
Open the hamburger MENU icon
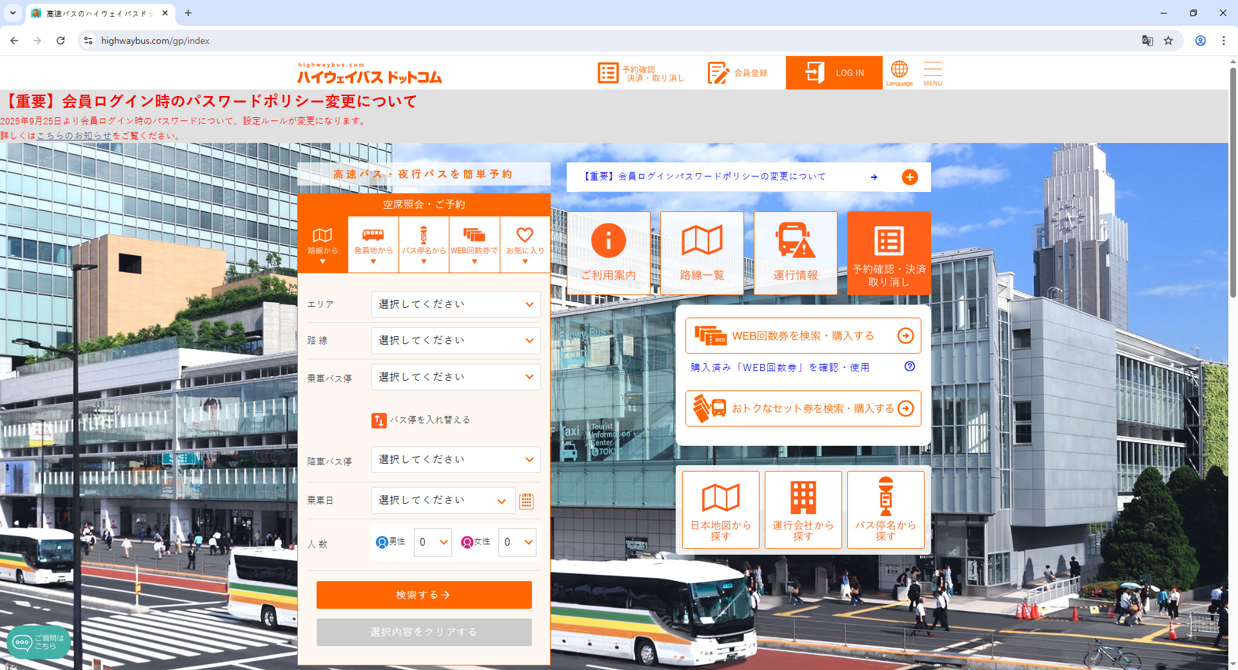932,73
